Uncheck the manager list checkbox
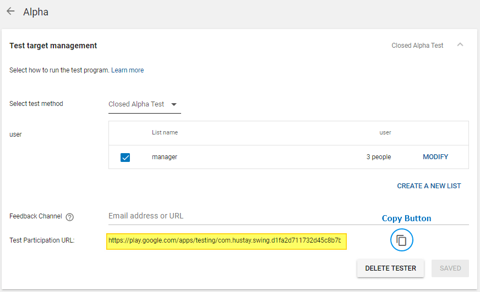The image size is (480, 292). [x=126, y=158]
